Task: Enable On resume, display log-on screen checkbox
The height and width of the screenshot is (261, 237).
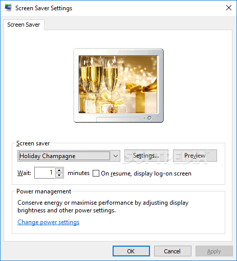Action: 96,173
